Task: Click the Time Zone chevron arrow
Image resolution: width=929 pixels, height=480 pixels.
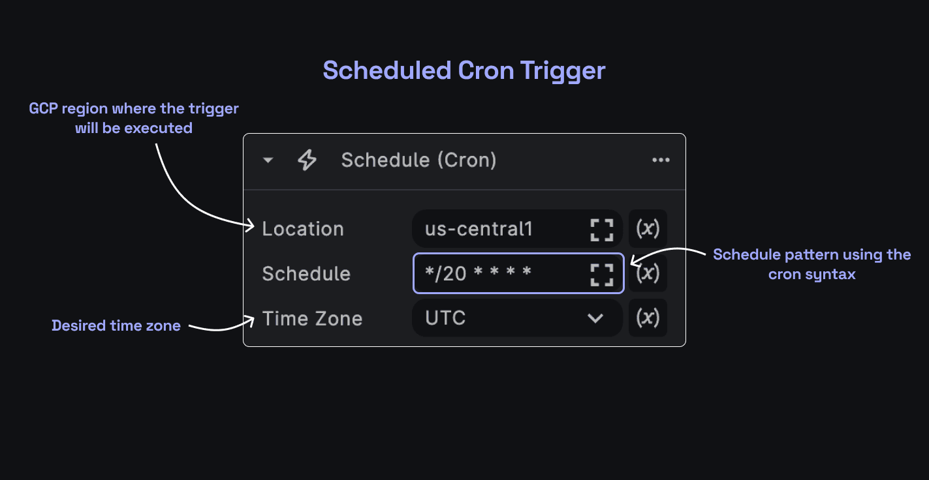Action: [595, 318]
